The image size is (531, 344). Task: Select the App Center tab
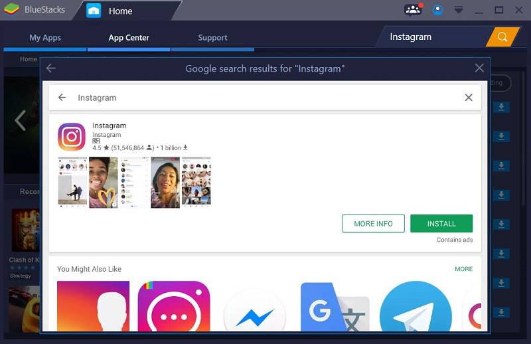point(129,38)
